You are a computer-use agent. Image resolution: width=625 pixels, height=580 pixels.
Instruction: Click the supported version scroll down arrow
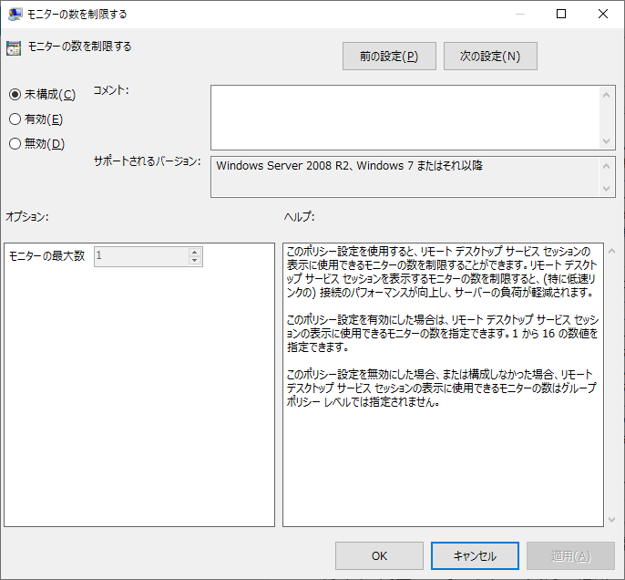coord(606,188)
